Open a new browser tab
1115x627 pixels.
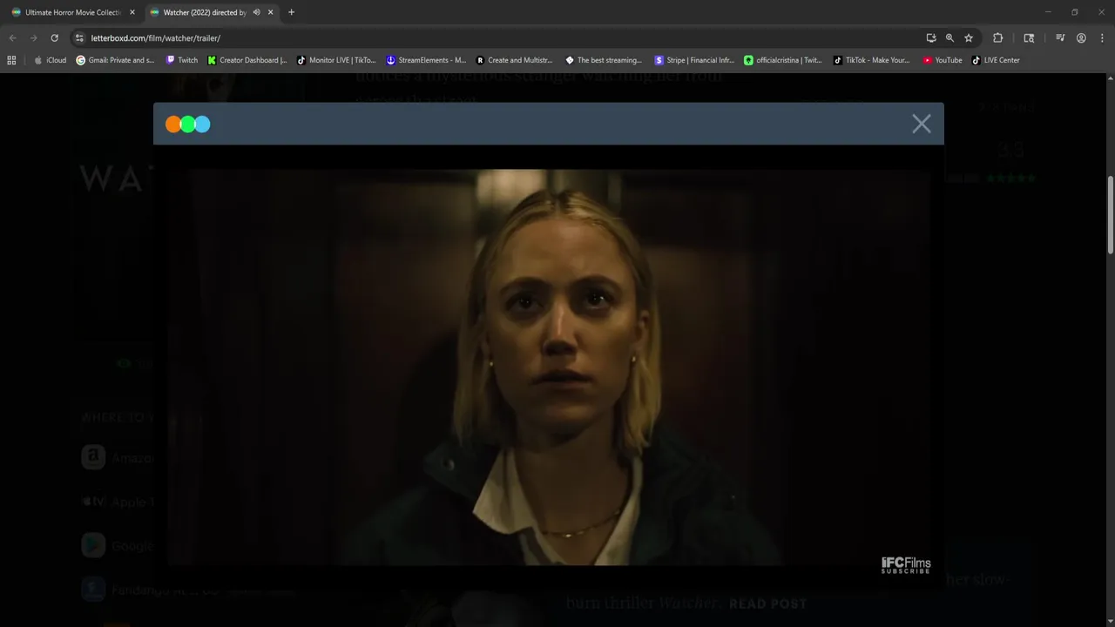coord(291,12)
